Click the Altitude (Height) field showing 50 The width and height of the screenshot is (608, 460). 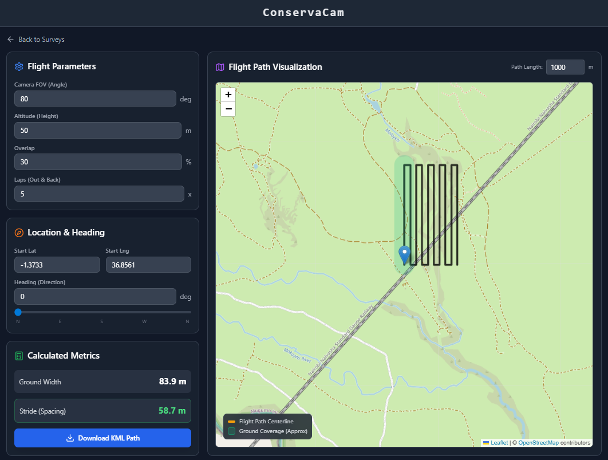click(97, 130)
